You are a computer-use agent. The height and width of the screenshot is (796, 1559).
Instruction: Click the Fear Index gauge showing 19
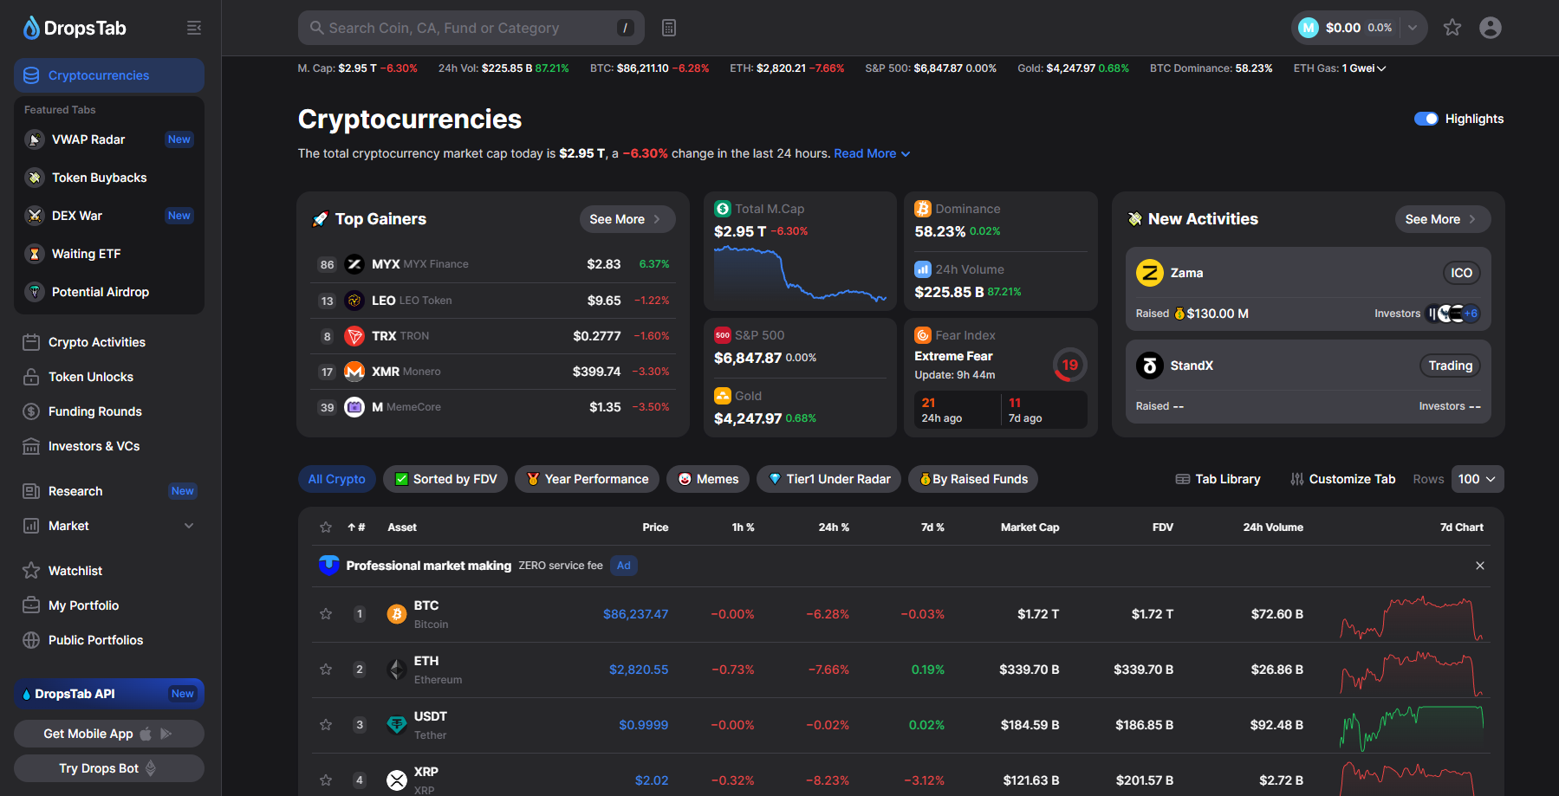(1070, 365)
